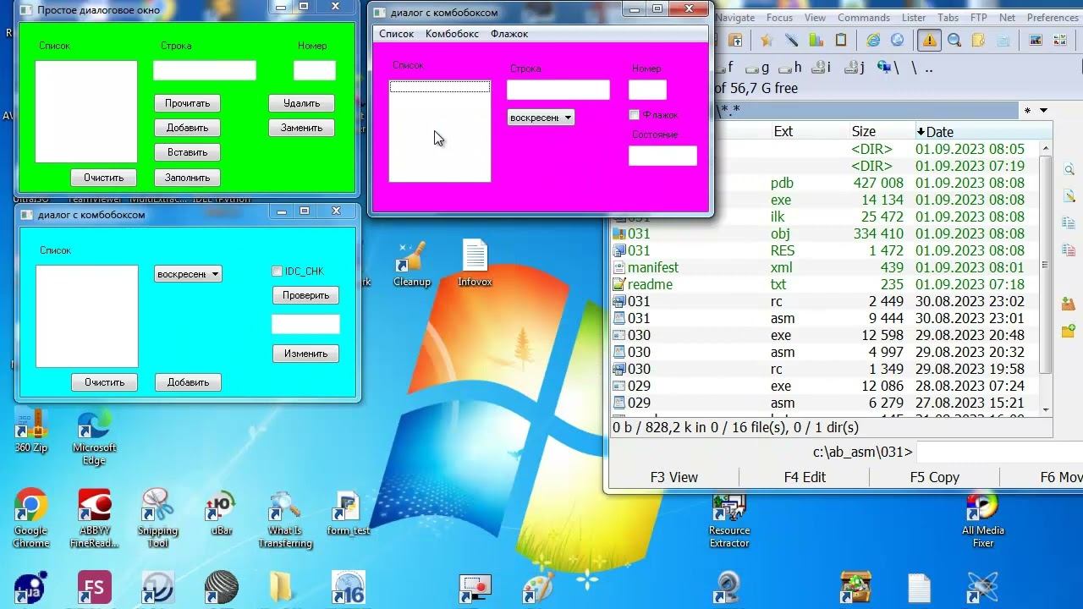The image size is (1083, 609).
Task: Click the blue globe toolbar icon
Action: coord(898,41)
